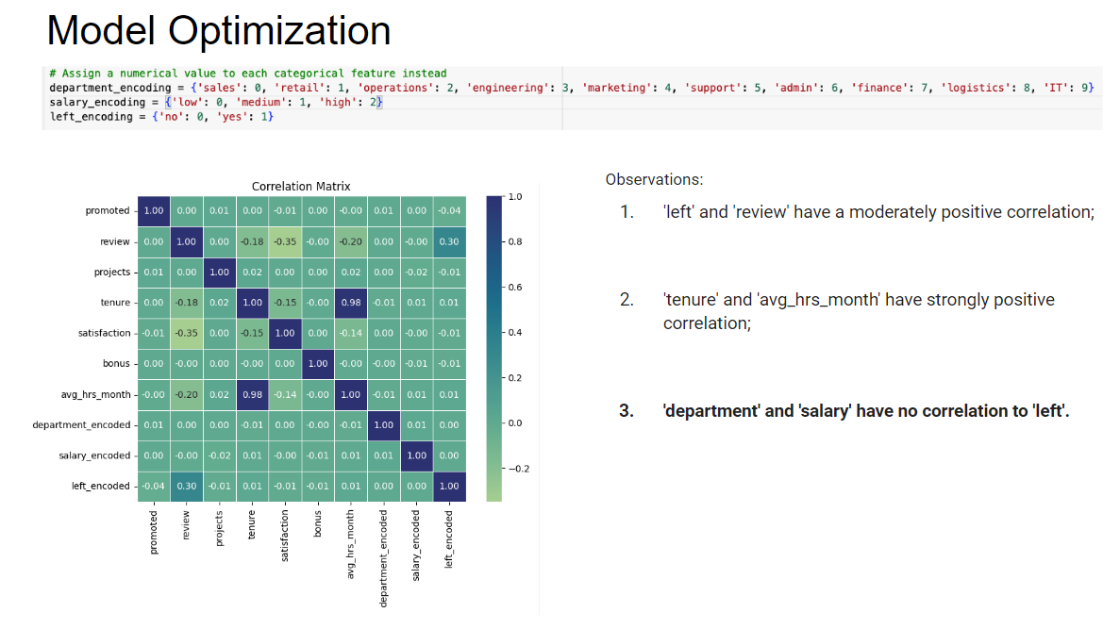The height and width of the screenshot is (629, 1120).
Task: Click the Correlation Matrix chart title
Action: point(301,187)
